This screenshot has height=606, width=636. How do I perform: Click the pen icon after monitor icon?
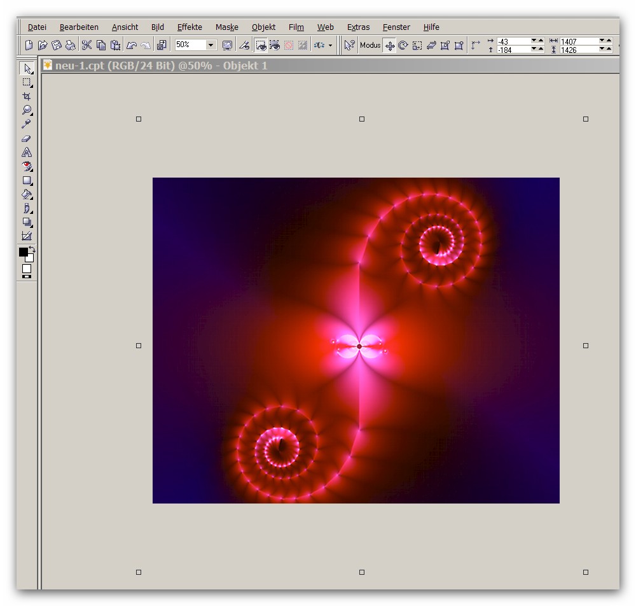[244, 45]
